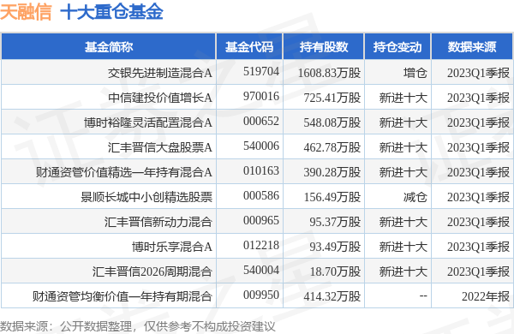Click the 天融信 title text

(x=26, y=12)
